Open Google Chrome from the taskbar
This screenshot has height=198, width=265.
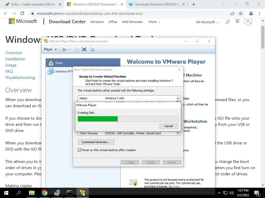45,193
